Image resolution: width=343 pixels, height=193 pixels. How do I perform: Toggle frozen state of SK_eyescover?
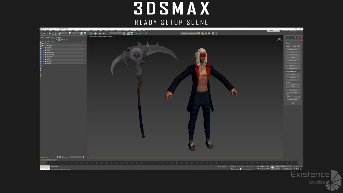84,49
